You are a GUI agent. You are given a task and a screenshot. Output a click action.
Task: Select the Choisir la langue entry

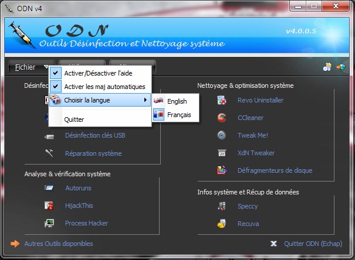pos(100,100)
